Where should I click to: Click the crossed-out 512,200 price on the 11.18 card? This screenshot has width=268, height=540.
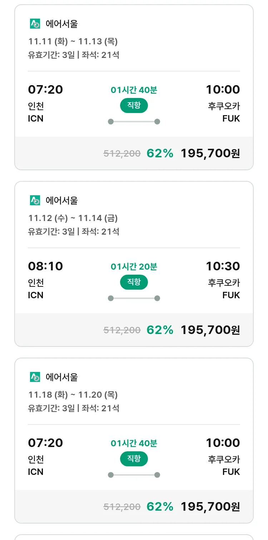pyautogui.click(x=122, y=507)
